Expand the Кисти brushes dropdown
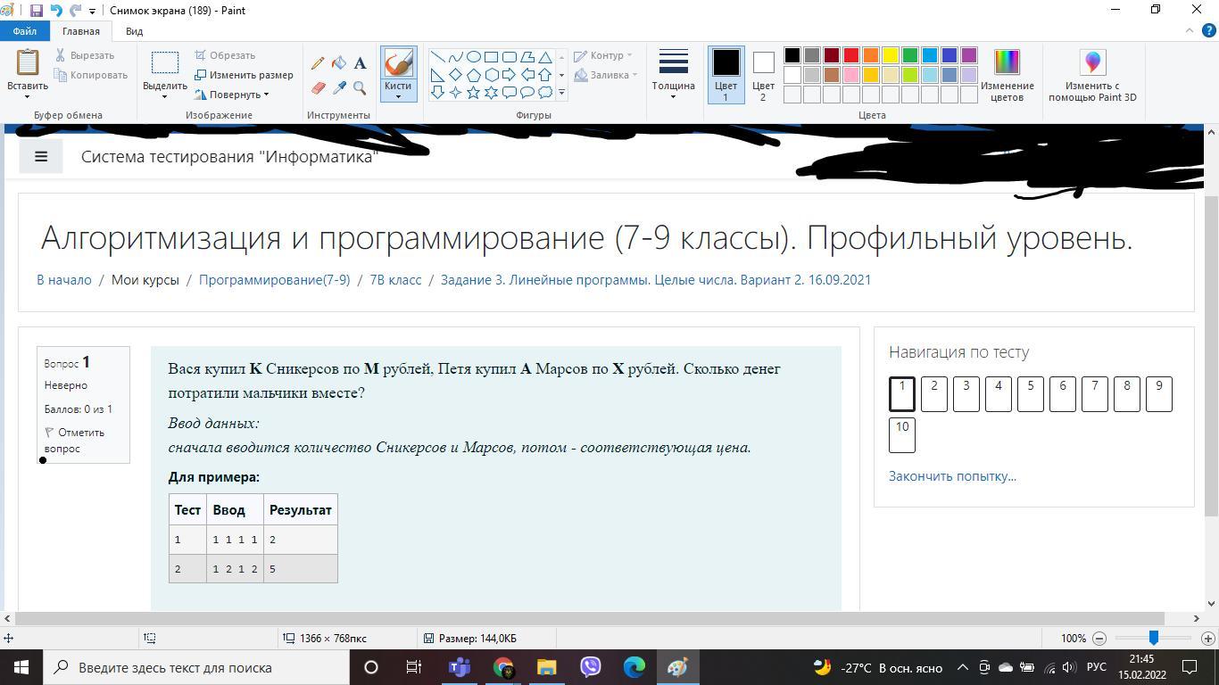 pos(398,96)
